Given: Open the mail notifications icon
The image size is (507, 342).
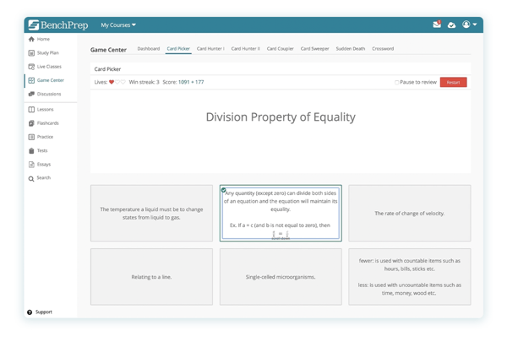Looking at the screenshot, I should (x=437, y=25).
